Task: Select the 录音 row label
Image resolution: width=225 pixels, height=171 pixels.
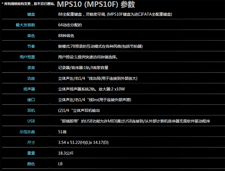Action: pos(31,68)
